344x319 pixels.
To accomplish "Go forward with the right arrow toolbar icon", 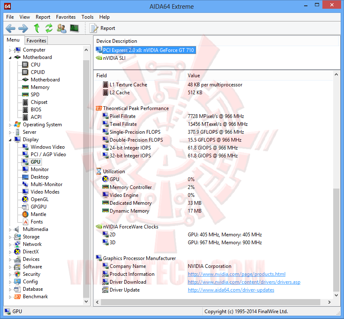I will 23,28.
